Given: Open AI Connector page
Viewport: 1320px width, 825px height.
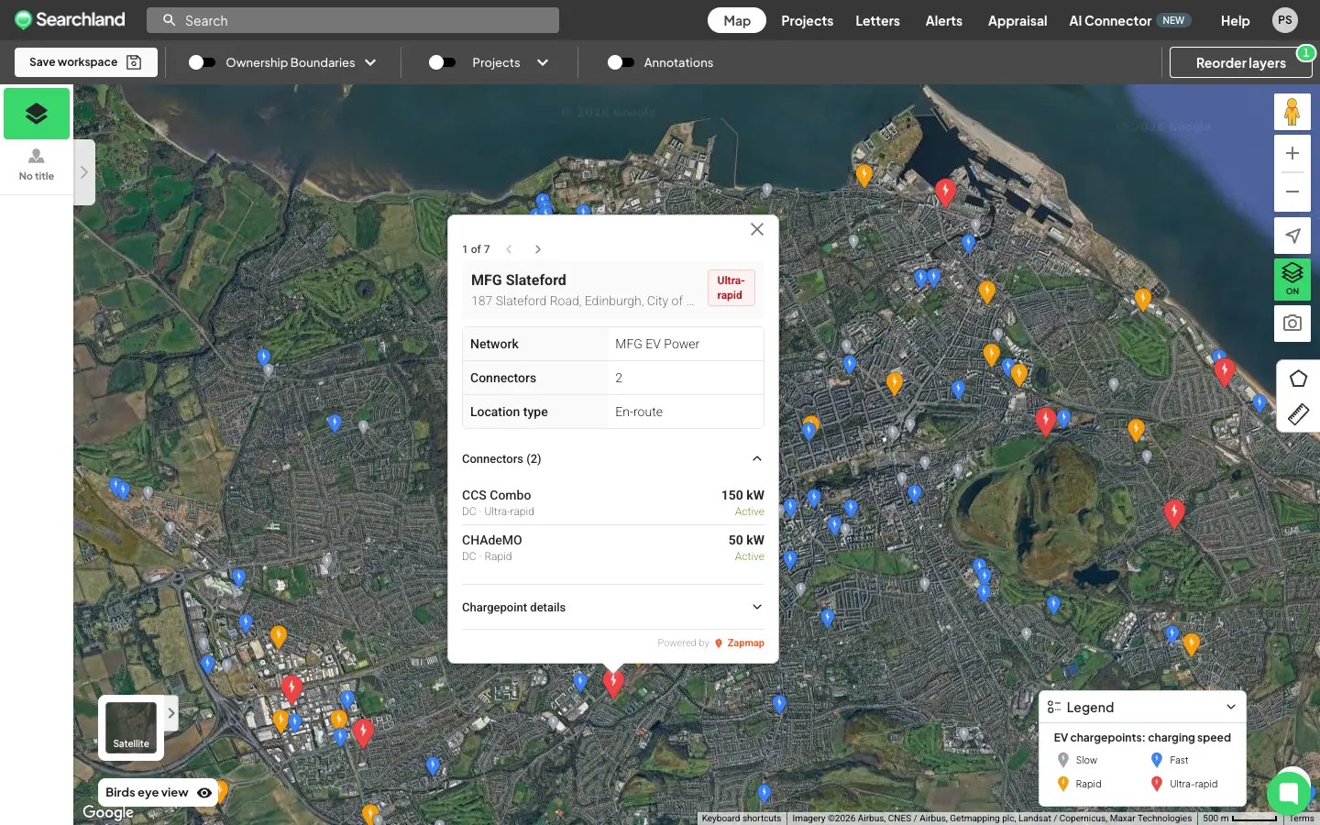Looking at the screenshot, I should pos(1128,20).
